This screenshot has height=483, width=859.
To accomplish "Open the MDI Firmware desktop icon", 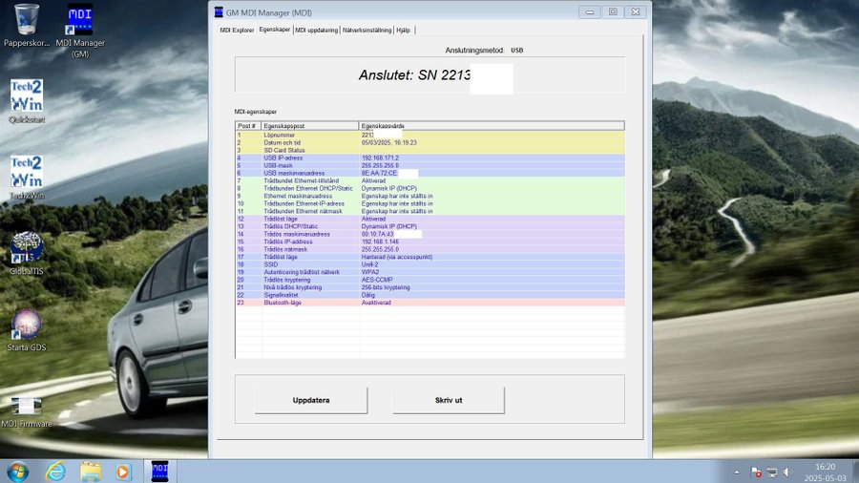I will click(27, 412).
